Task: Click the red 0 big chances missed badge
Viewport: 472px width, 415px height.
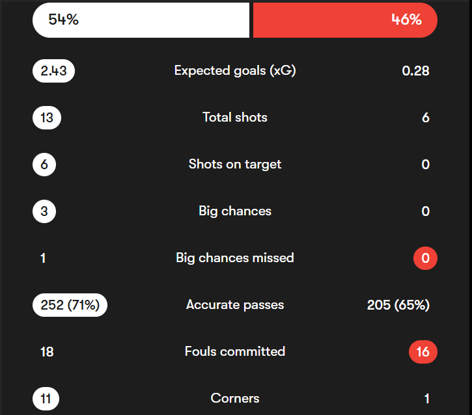Action: (x=425, y=258)
